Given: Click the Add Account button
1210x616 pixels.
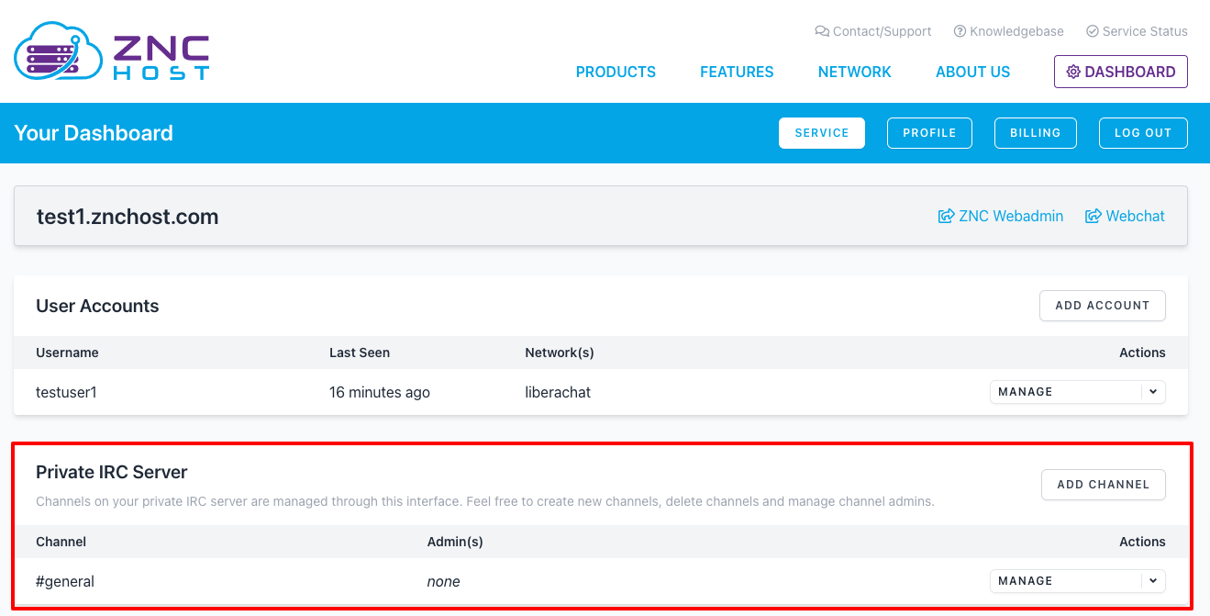Looking at the screenshot, I should click(1102, 306).
